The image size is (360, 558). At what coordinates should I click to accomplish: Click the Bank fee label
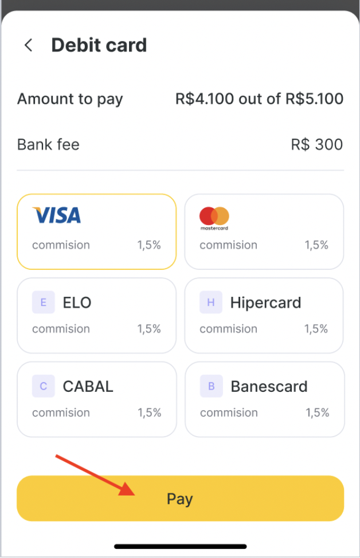(x=48, y=144)
